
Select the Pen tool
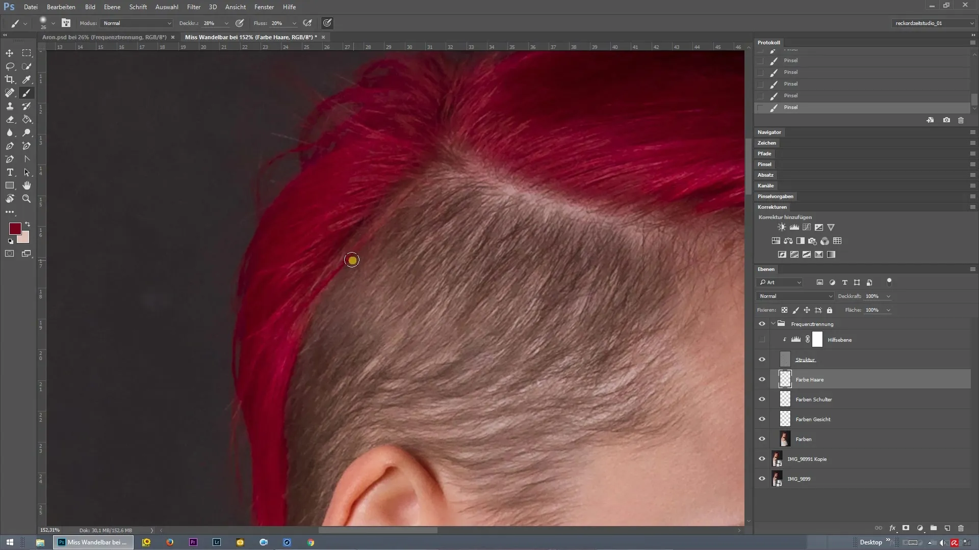10,146
